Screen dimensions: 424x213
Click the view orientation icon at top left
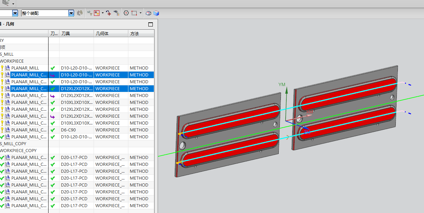[x=6, y=3]
